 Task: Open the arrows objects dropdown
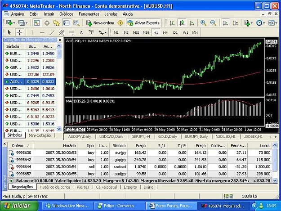(103, 32)
